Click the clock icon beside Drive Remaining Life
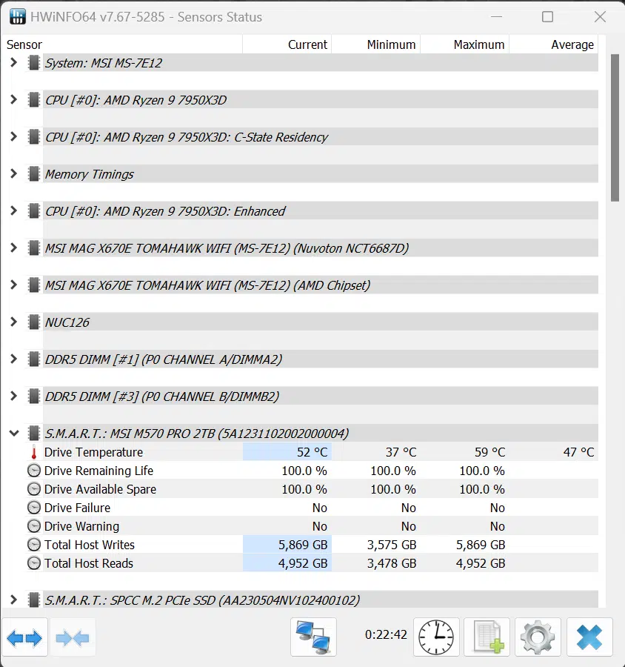 [x=34, y=471]
